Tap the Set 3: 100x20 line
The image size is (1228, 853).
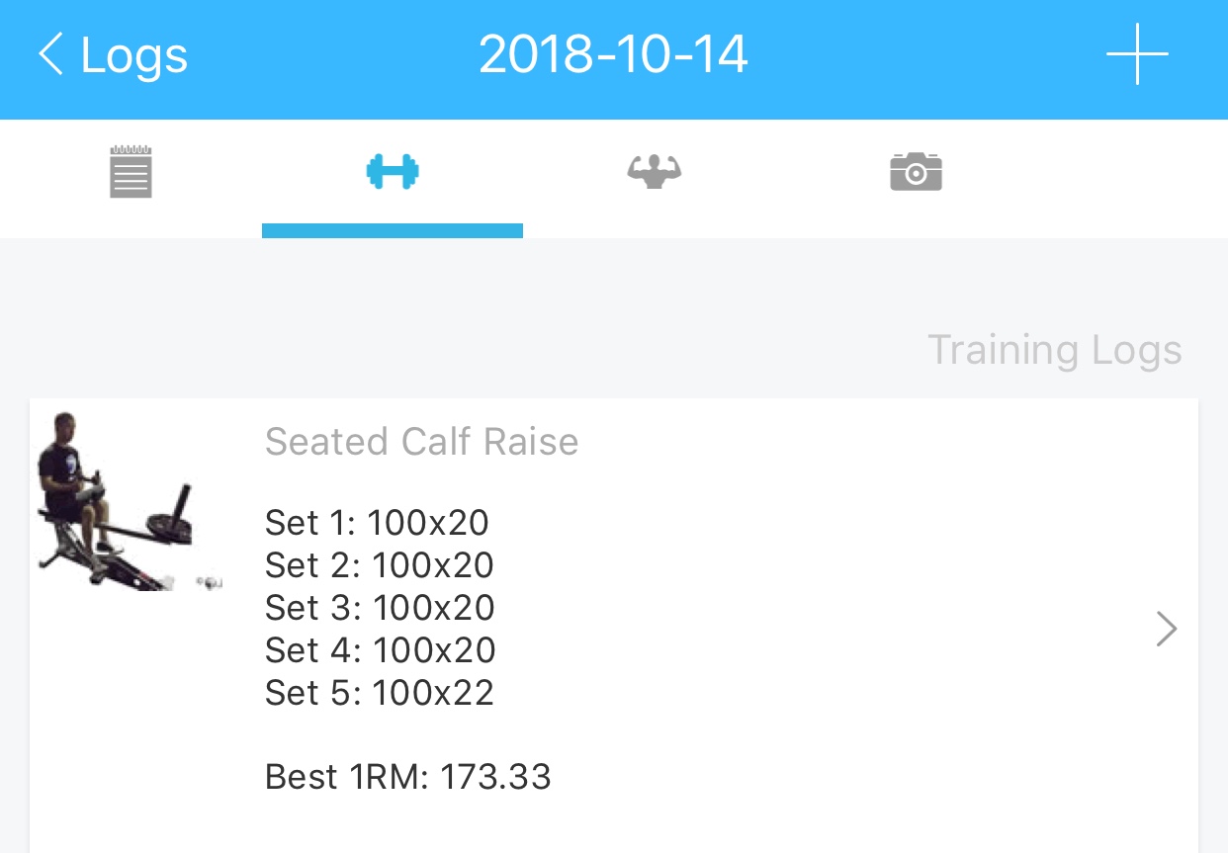pyautogui.click(x=379, y=608)
